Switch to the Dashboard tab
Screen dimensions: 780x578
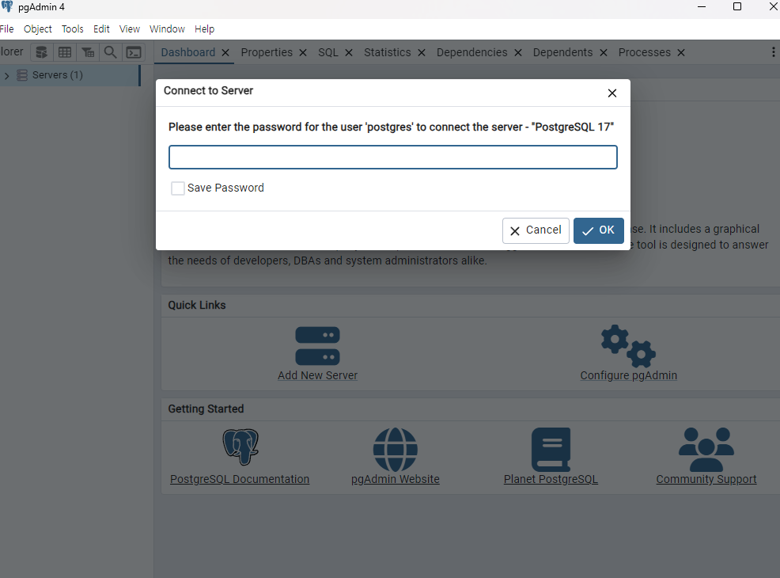coord(188,52)
